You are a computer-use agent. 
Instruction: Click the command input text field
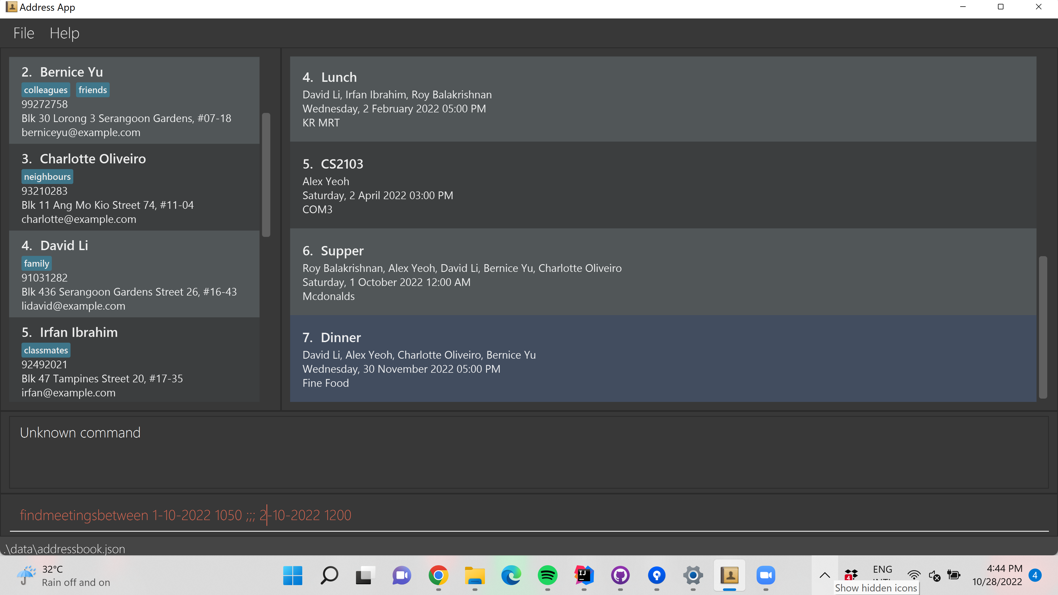coord(529,515)
